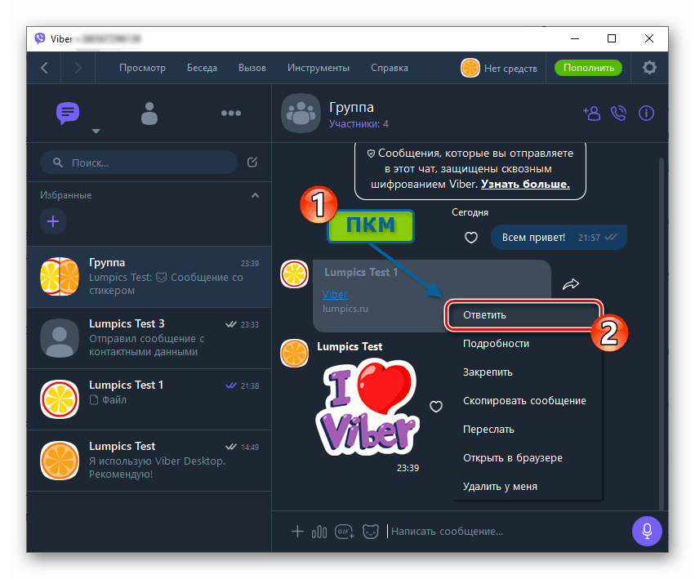Click the group avatar in chat header
Viewport: 695px width, 579px height.
[301, 113]
